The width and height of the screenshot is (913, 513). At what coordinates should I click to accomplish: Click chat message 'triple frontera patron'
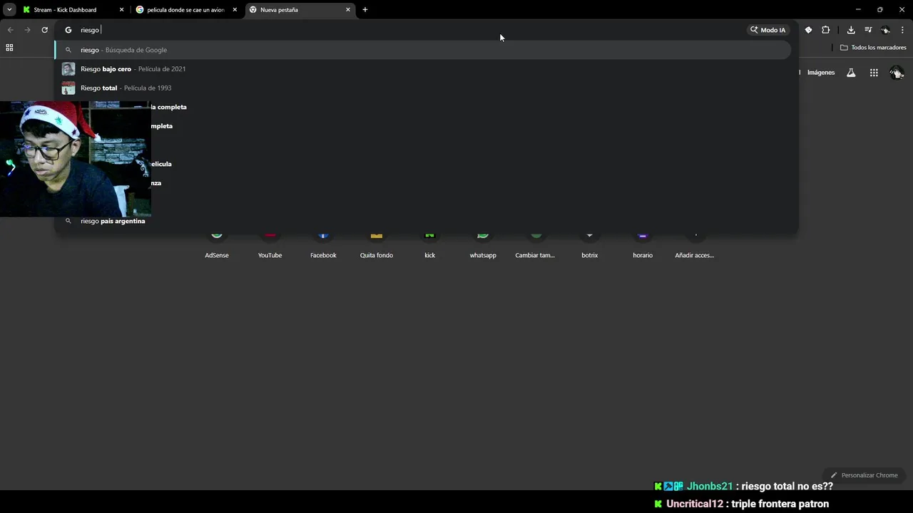tap(780, 504)
